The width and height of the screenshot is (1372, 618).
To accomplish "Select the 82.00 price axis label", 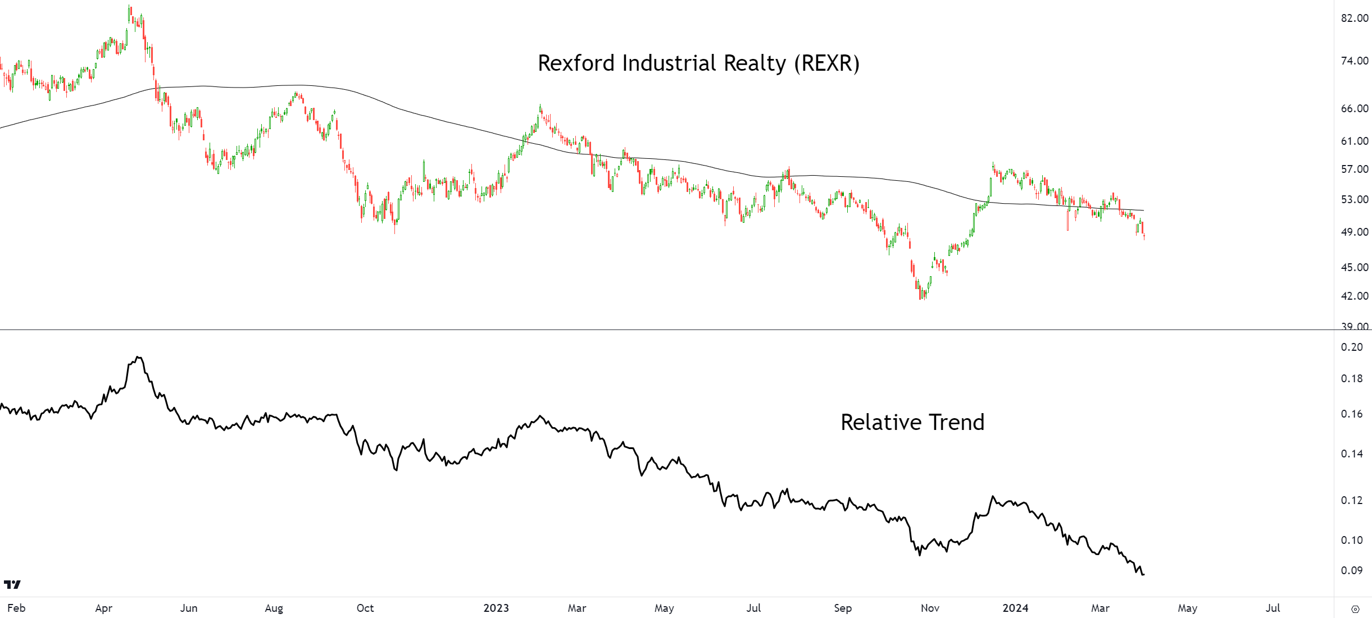I will pyautogui.click(x=1355, y=18).
